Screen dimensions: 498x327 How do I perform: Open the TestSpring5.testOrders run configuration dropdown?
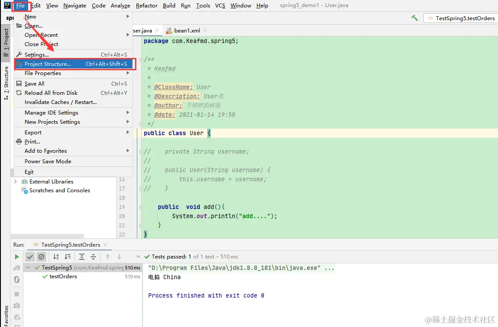(x=461, y=18)
